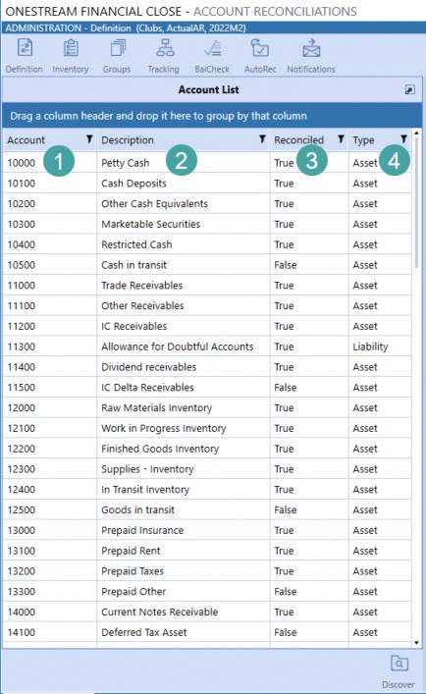
Task: Open the Description column filter
Action: click(x=262, y=139)
